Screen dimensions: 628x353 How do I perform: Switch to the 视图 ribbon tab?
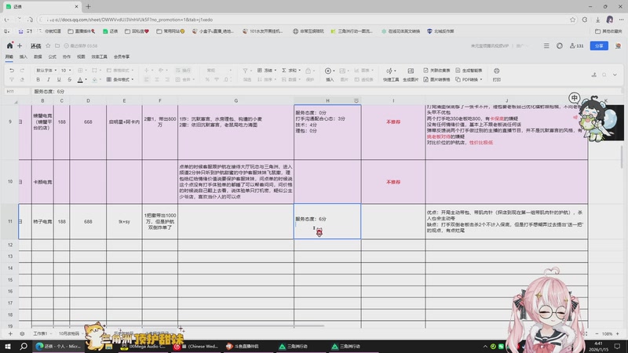[x=81, y=56]
